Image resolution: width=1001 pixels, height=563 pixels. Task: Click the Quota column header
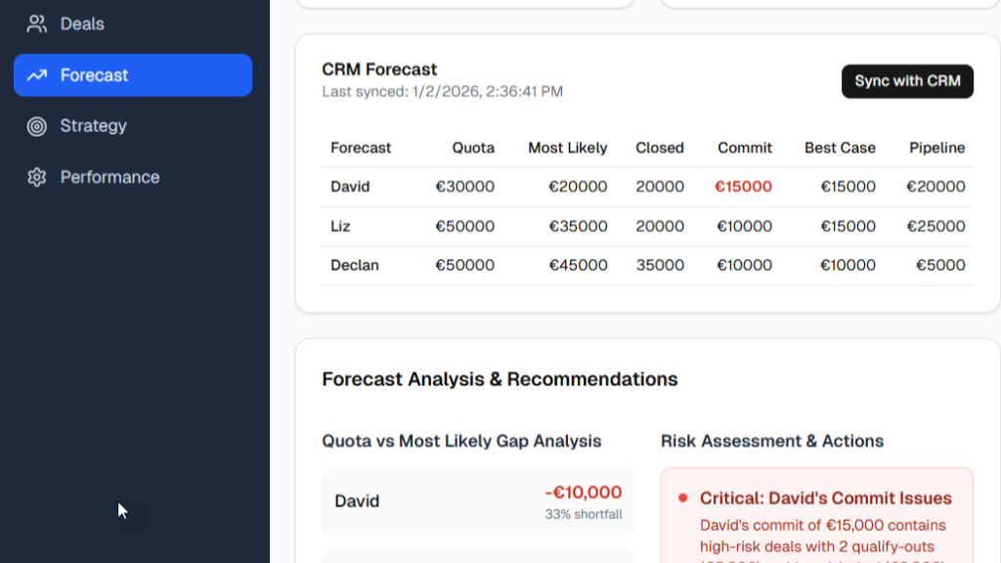pos(473,148)
